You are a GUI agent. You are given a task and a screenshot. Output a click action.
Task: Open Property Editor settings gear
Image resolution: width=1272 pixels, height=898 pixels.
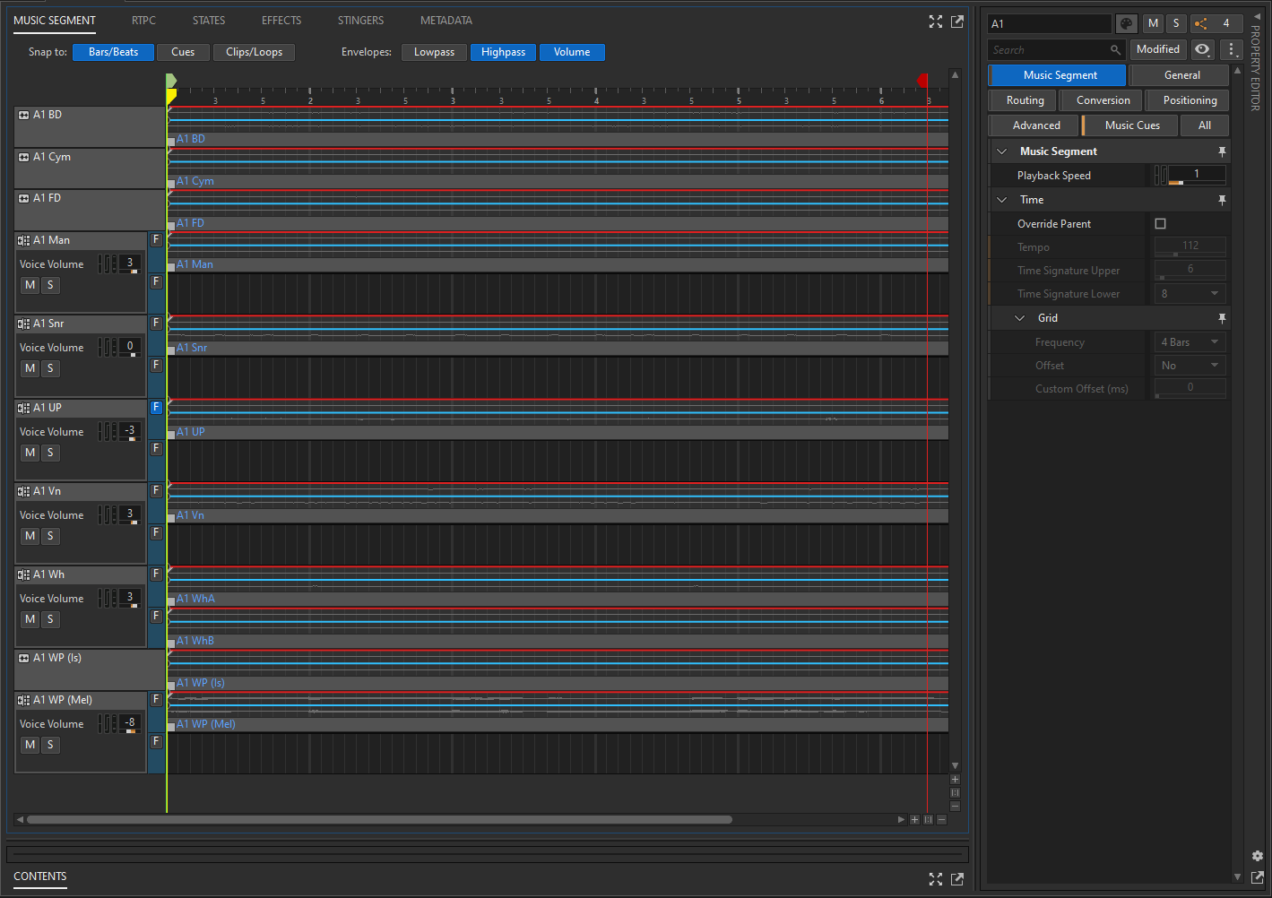[x=1257, y=856]
